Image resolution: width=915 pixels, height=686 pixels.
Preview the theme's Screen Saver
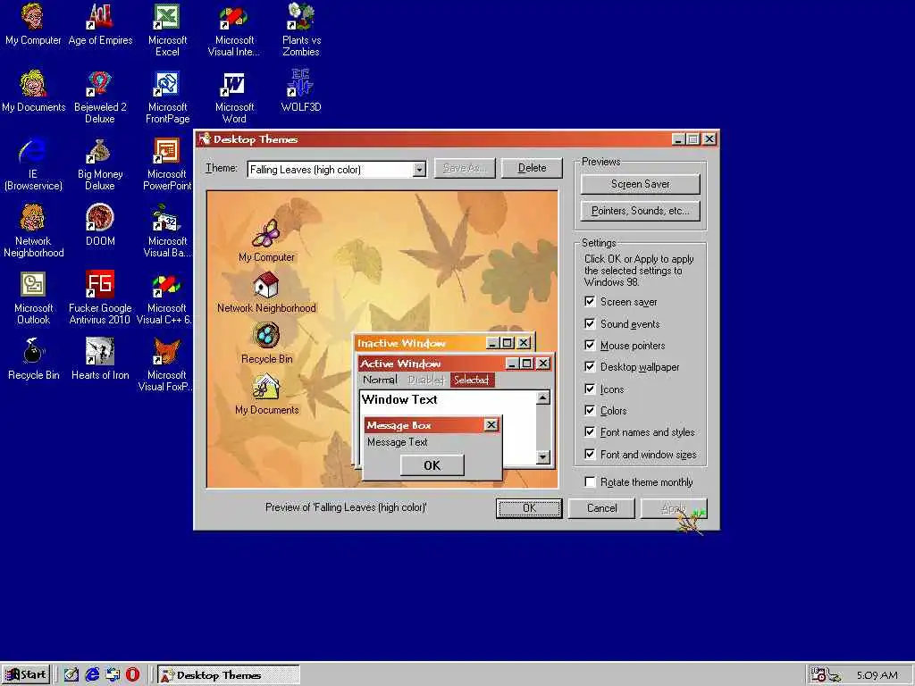coord(640,184)
